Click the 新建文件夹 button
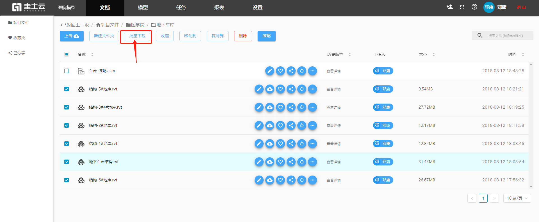 [104, 36]
